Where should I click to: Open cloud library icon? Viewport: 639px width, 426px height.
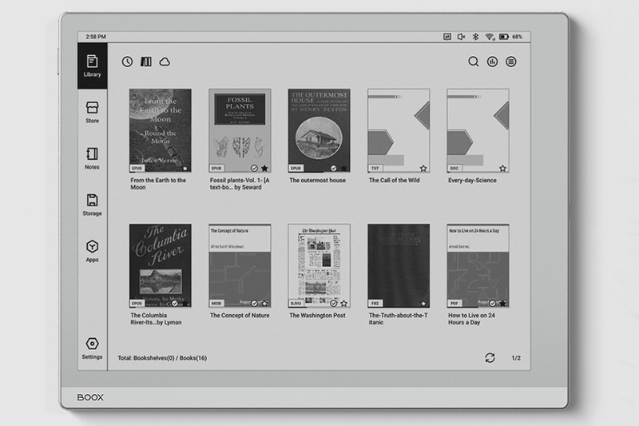click(x=165, y=62)
